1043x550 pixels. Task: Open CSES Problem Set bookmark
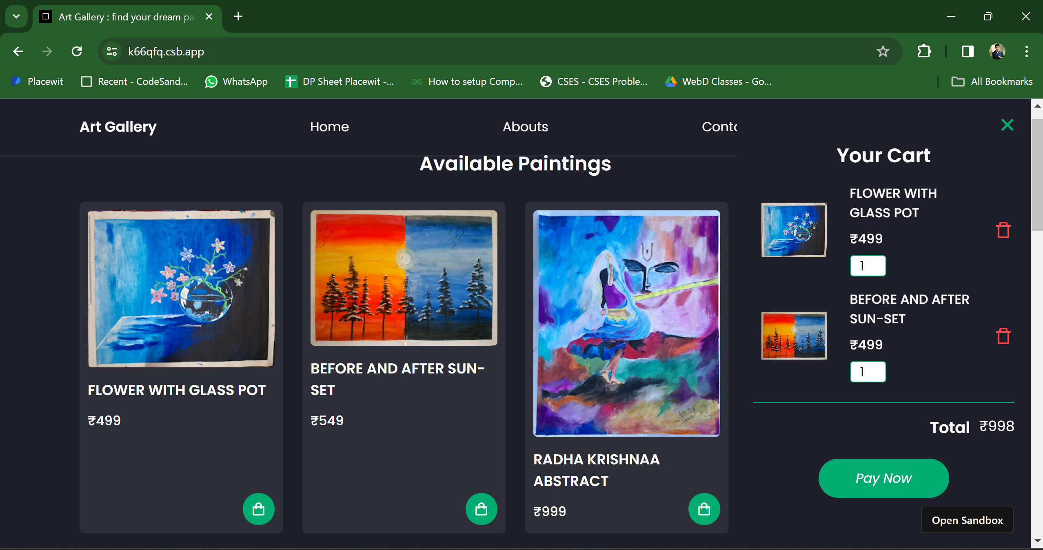(x=594, y=82)
